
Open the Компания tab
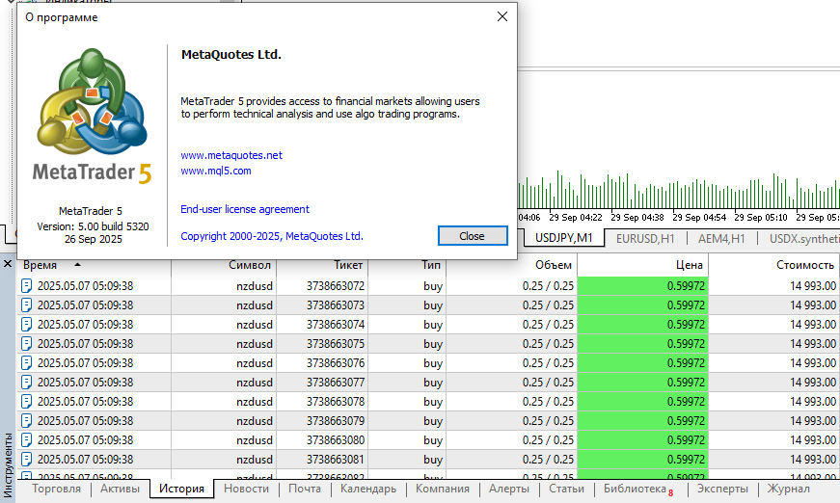pyautogui.click(x=443, y=489)
